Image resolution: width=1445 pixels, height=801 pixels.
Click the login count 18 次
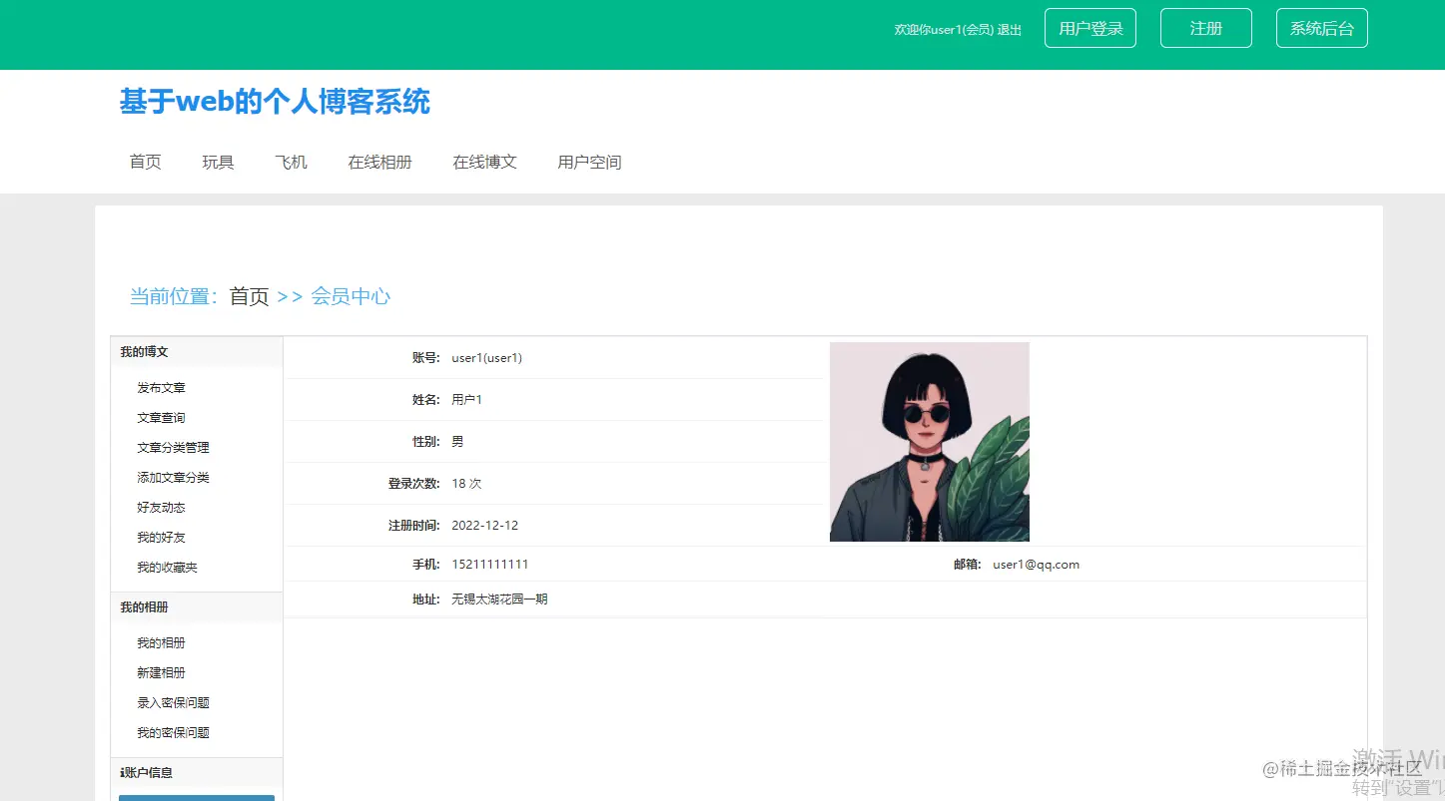point(466,484)
